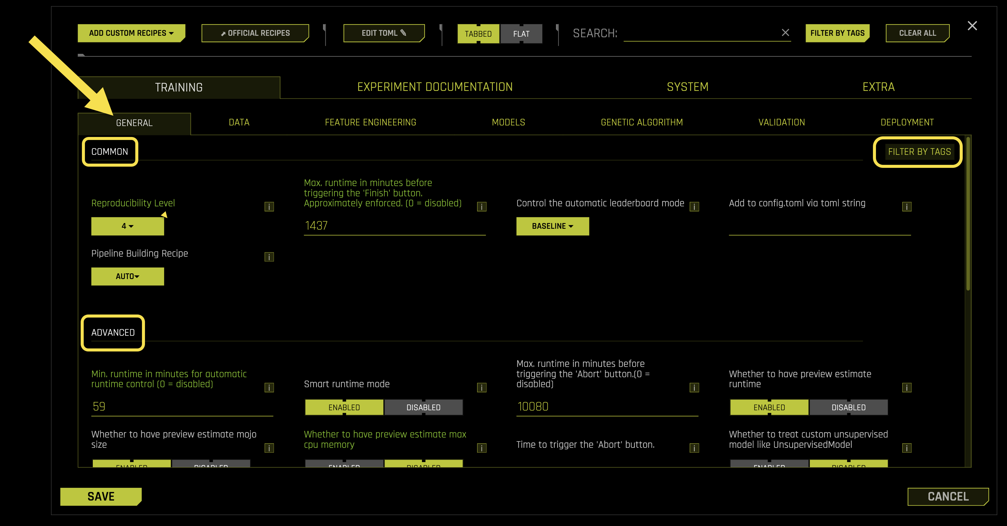Switch expert settings layout to FLAT
The width and height of the screenshot is (1007, 526).
click(x=521, y=34)
